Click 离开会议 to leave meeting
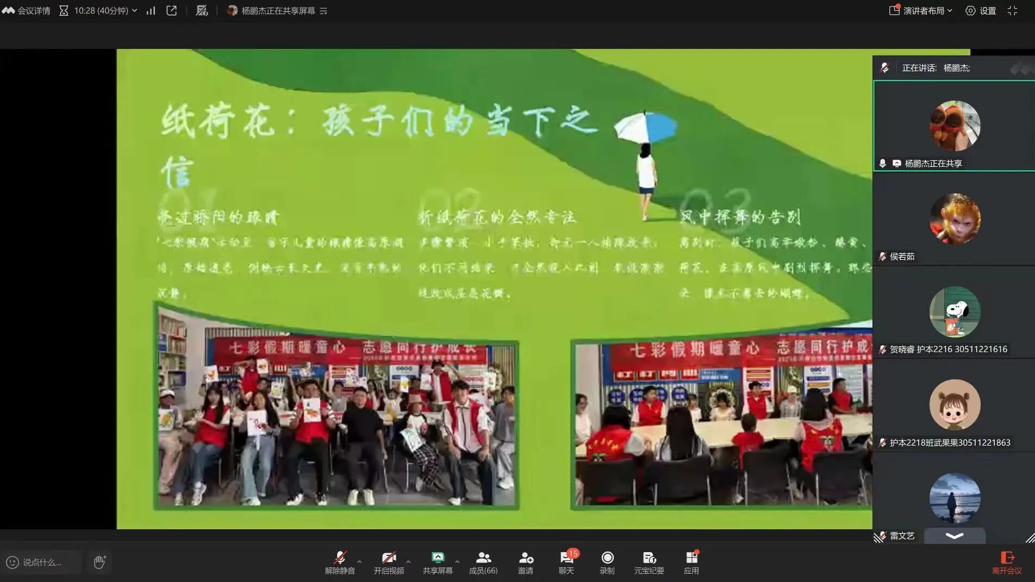 (x=1007, y=562)
